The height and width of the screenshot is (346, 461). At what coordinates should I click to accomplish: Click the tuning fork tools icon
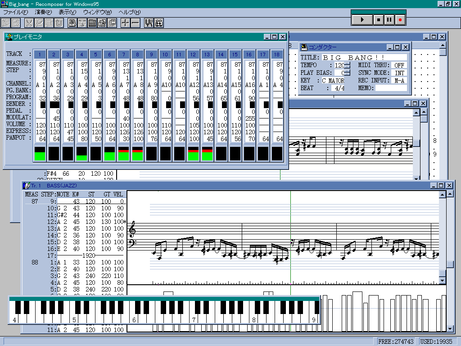click(x=149, y=23)
